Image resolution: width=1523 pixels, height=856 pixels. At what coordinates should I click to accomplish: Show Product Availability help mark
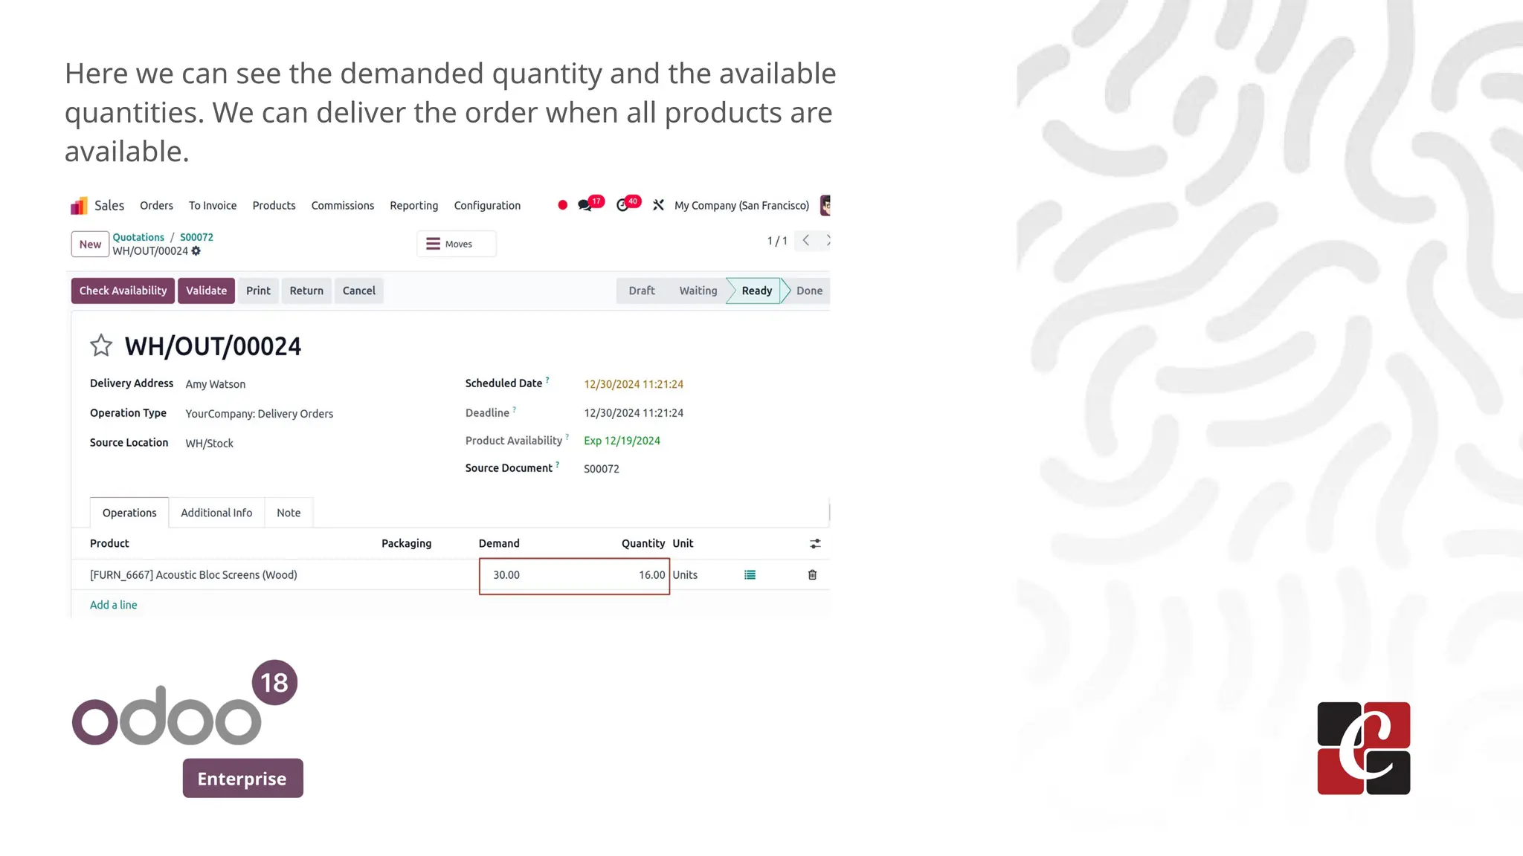[x=567, y=437]
